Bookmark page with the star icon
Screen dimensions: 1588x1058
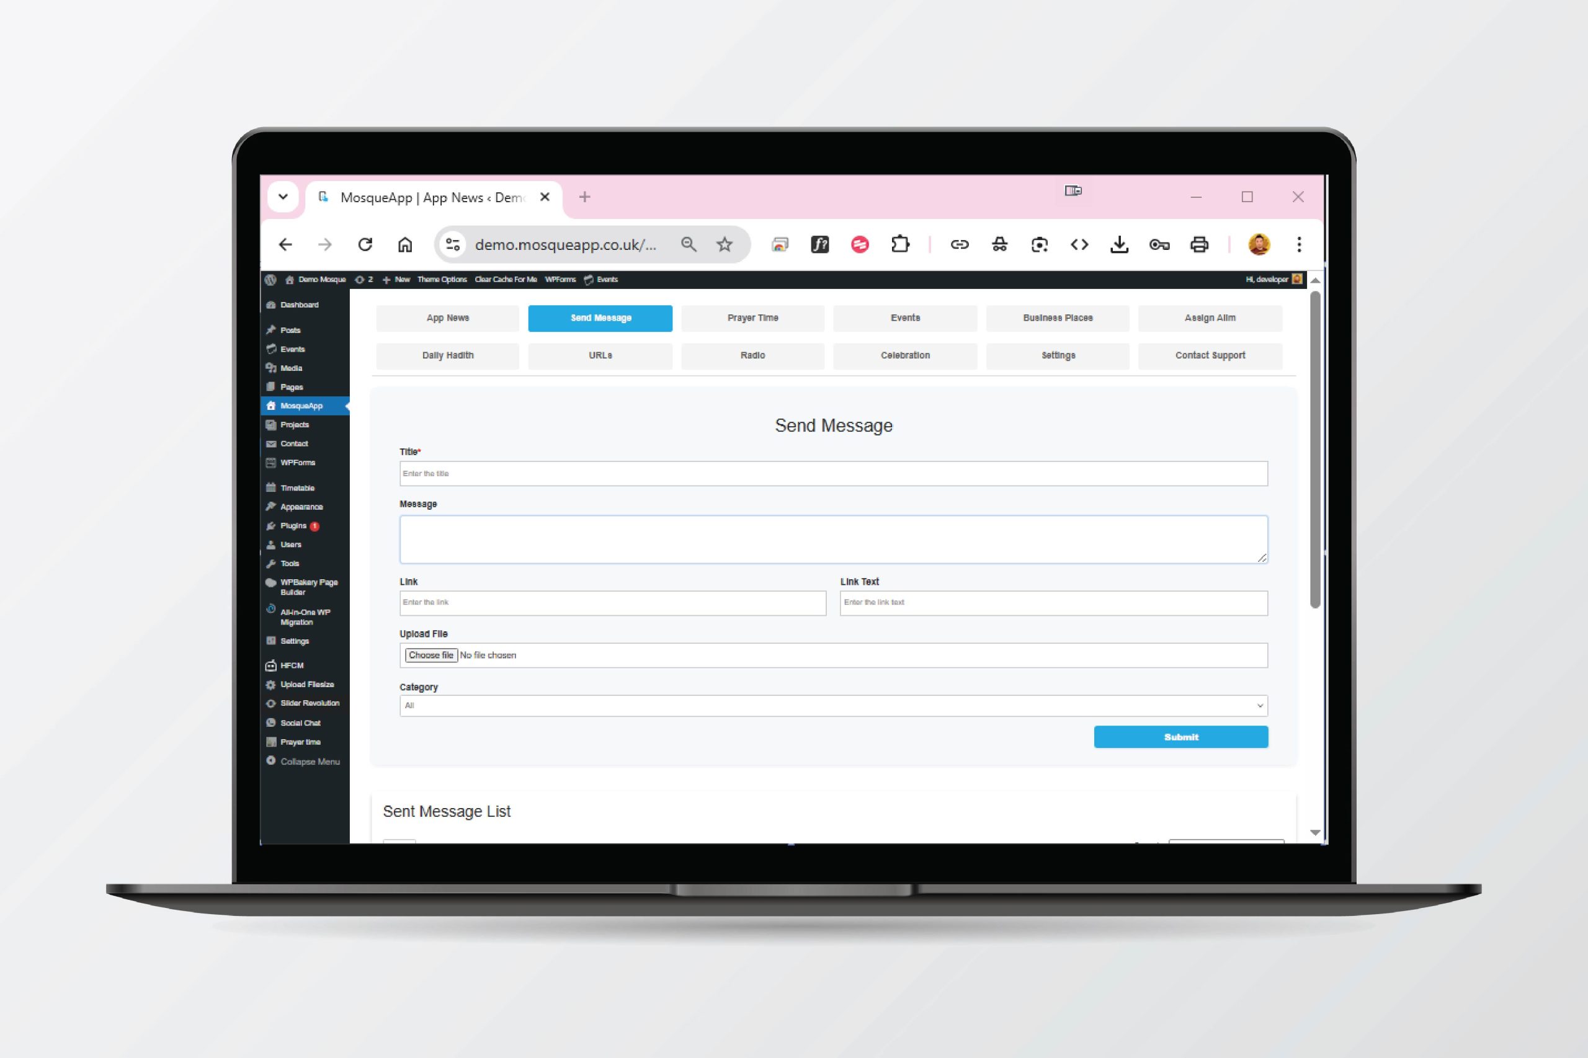pyautogui.click(x=724, y=244)
